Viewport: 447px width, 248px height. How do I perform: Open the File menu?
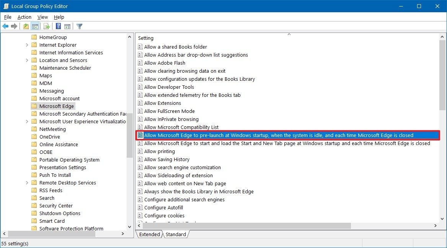click(x=8, y=17)
